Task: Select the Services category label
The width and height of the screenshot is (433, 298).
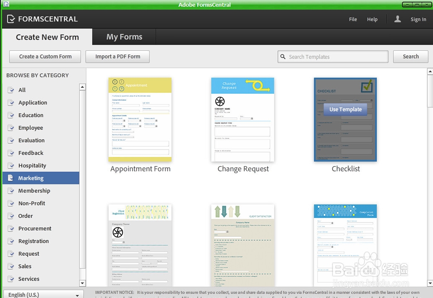Action: (29, 279)
